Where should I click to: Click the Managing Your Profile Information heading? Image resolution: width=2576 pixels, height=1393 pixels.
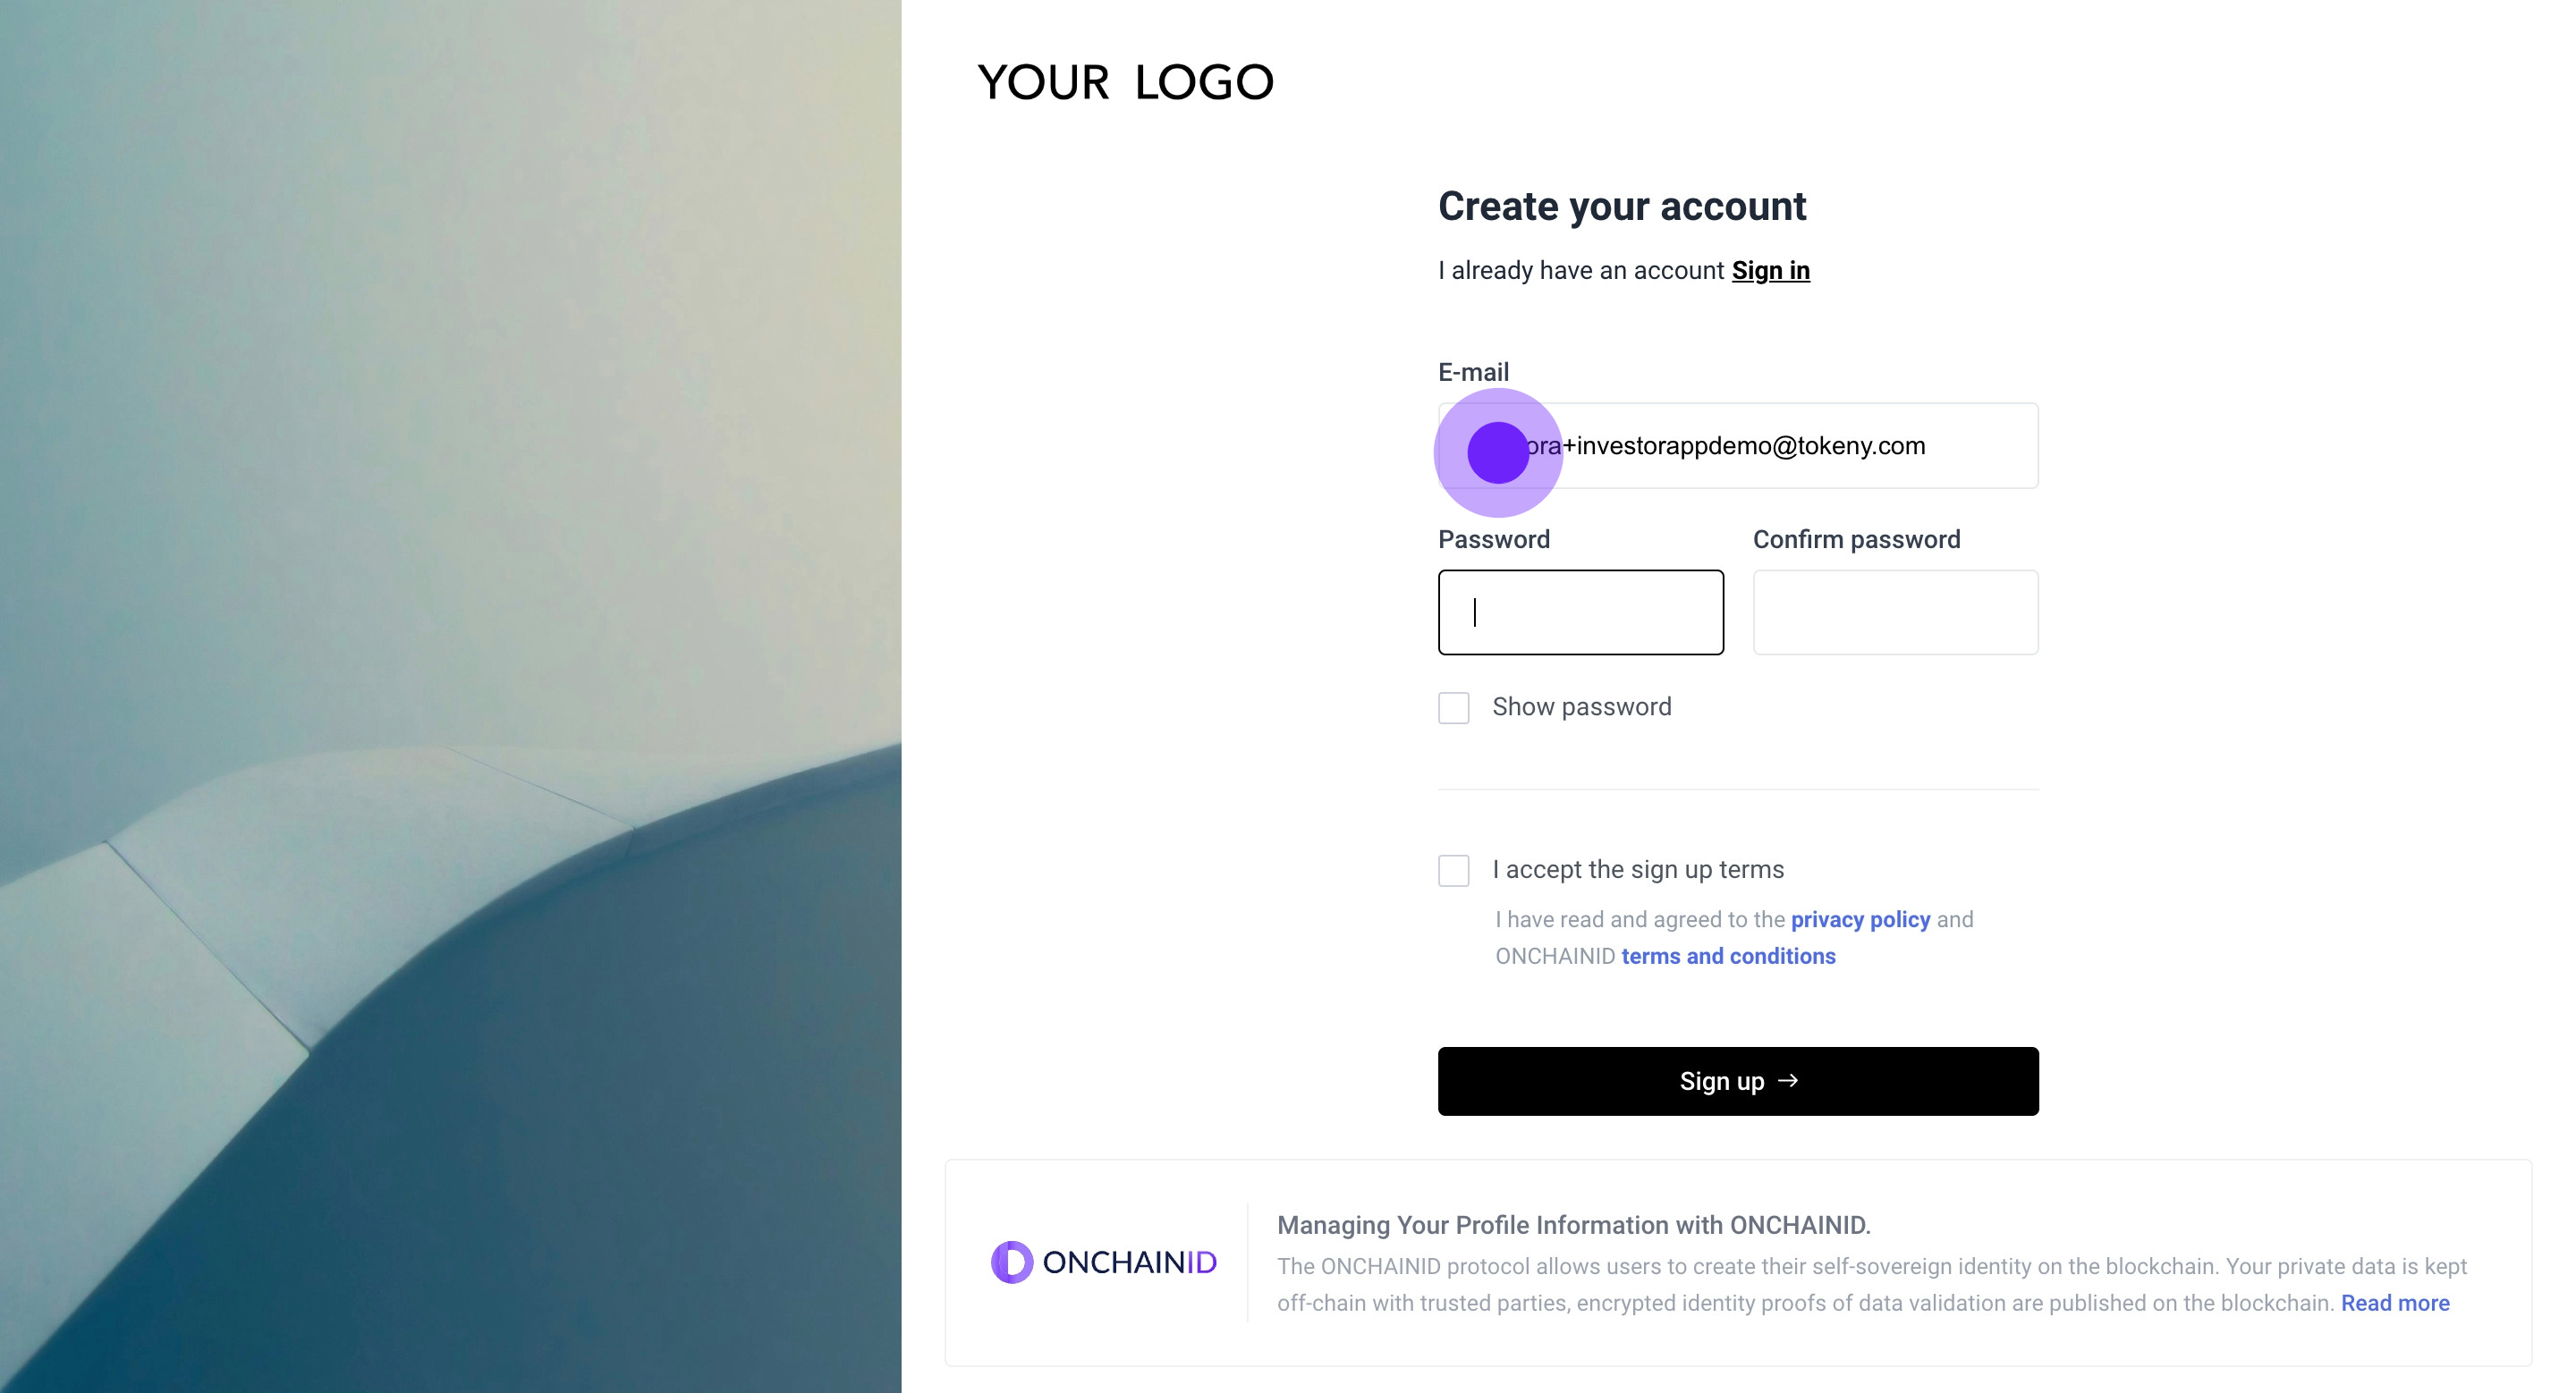(x=1573, y=1225)
